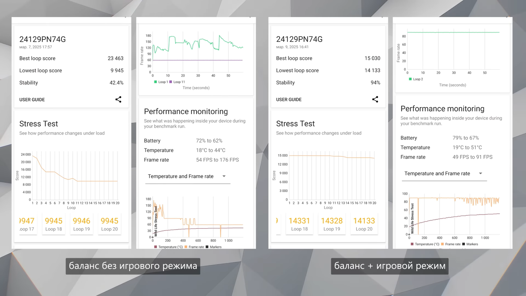Click the battery reading 72% to 62%
The width and height of the screenshot is (526, 296).
[209, 141]
